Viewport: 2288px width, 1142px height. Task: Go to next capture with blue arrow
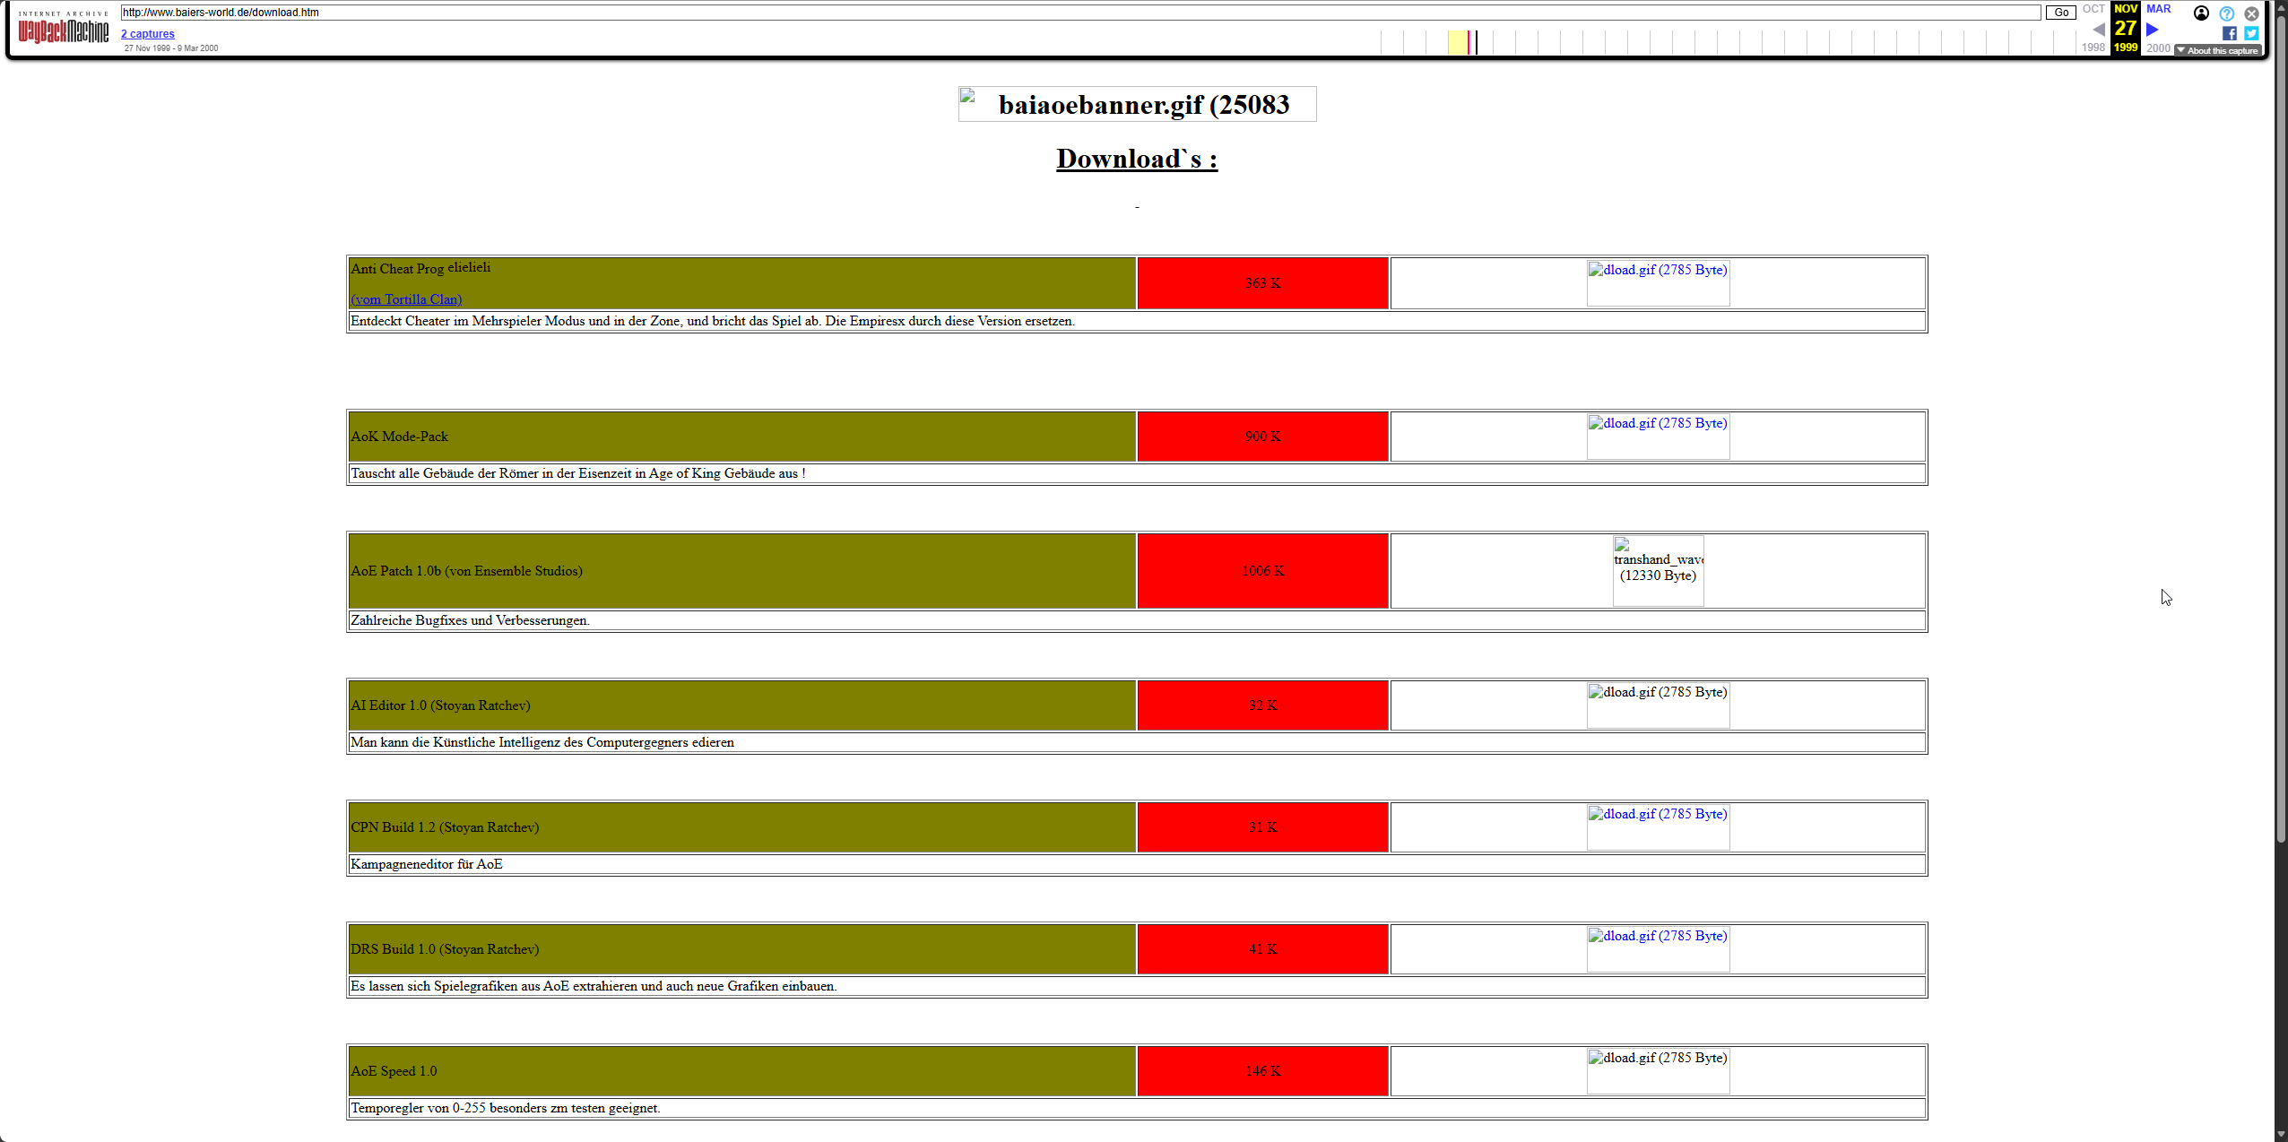click(x=2152, y=30)
